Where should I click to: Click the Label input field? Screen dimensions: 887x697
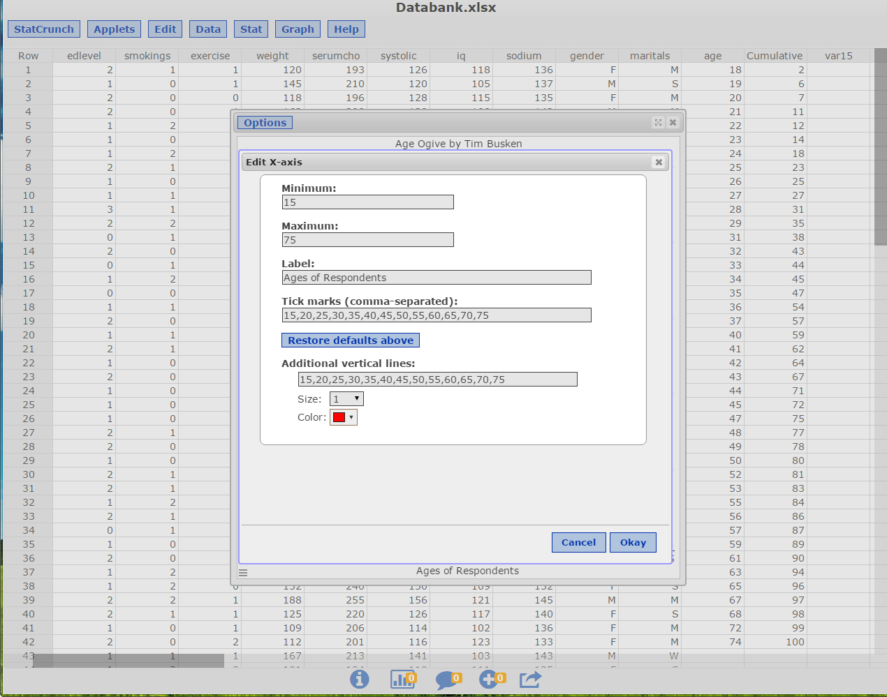[437, 278]
